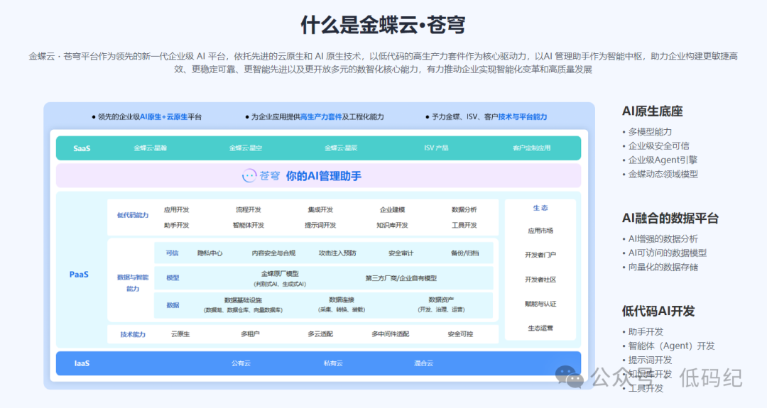Click the 你的AI管理助手 banner text
Image resolution: width=767 pixels, height=408 pixels.
[323, 176]
